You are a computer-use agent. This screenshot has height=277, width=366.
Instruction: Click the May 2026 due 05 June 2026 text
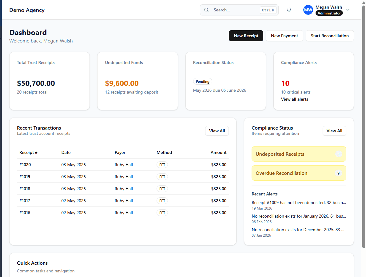point(219,90)
